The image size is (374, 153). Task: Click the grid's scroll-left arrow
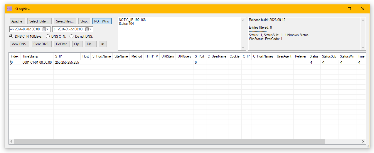(11, 142)
